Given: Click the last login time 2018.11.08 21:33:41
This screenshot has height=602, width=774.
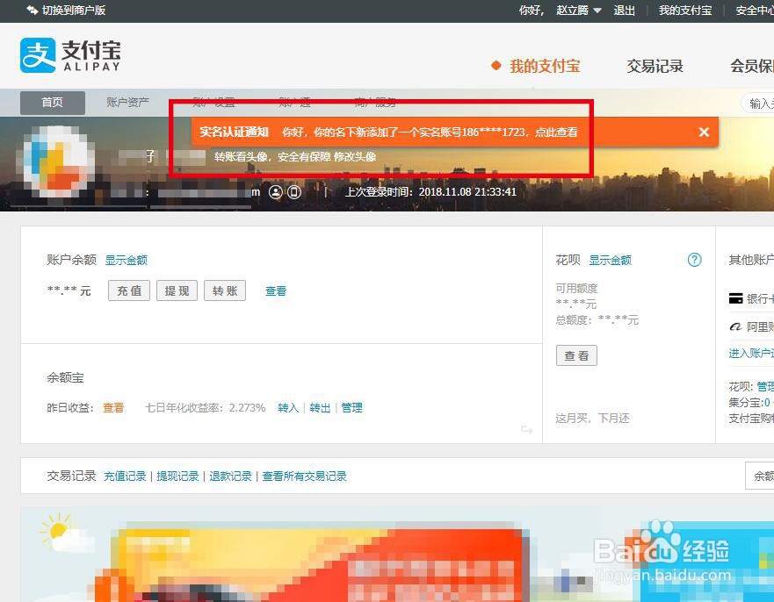Looking at the screenshot, I should pyautogui.click(x=467, y=192).
